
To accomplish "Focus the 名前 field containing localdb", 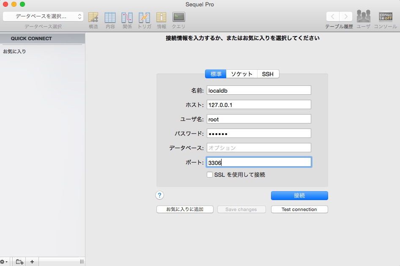I will (259, 90).
